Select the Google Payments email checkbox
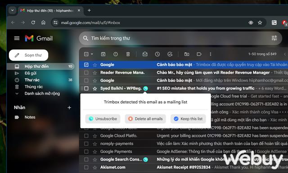This screenshot has width=288, height=173. click(86, 151)
